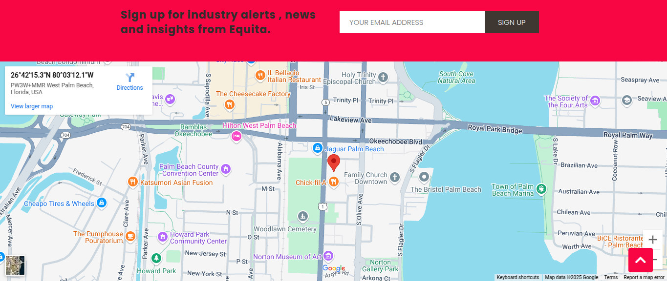667x284 pixels.
Task: Click the BiCE Ristorante Palm Beach label
Action: pos(621,242)
